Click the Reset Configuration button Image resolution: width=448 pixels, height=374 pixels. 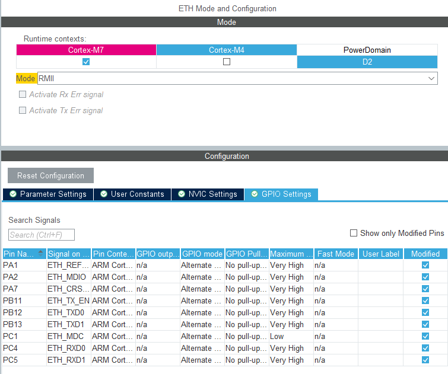tap(50, 175)
